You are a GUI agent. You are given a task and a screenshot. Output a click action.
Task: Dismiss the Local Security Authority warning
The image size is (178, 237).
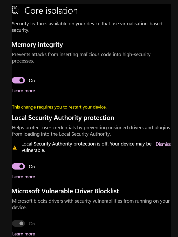[x=163, y=144]
